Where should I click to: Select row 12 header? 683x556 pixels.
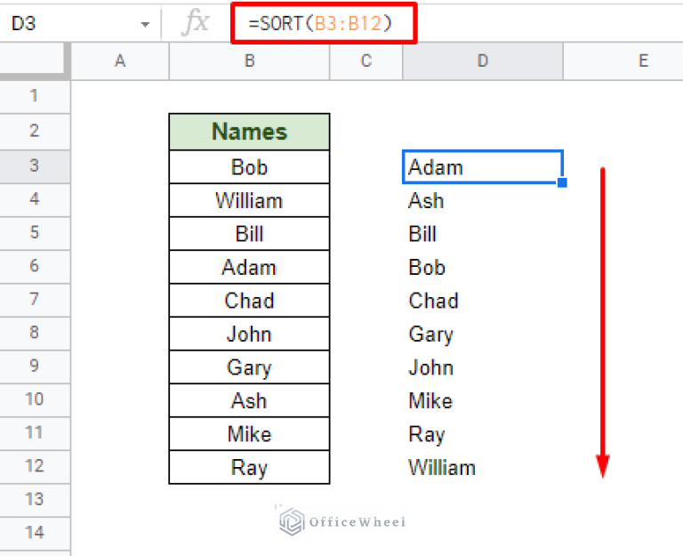click(x=35, y=467)
